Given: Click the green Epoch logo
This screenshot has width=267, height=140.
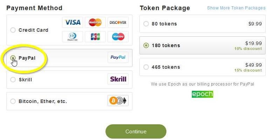Looking at the screenshot, I should coord(202,94).
